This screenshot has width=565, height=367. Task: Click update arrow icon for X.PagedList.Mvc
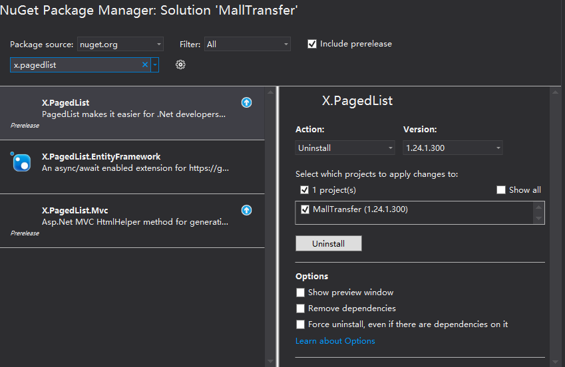click(246, 210)
